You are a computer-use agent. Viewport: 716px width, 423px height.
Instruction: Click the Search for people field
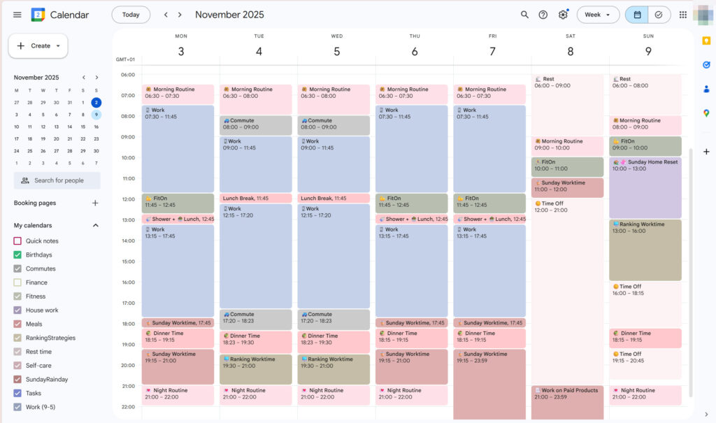57,180
